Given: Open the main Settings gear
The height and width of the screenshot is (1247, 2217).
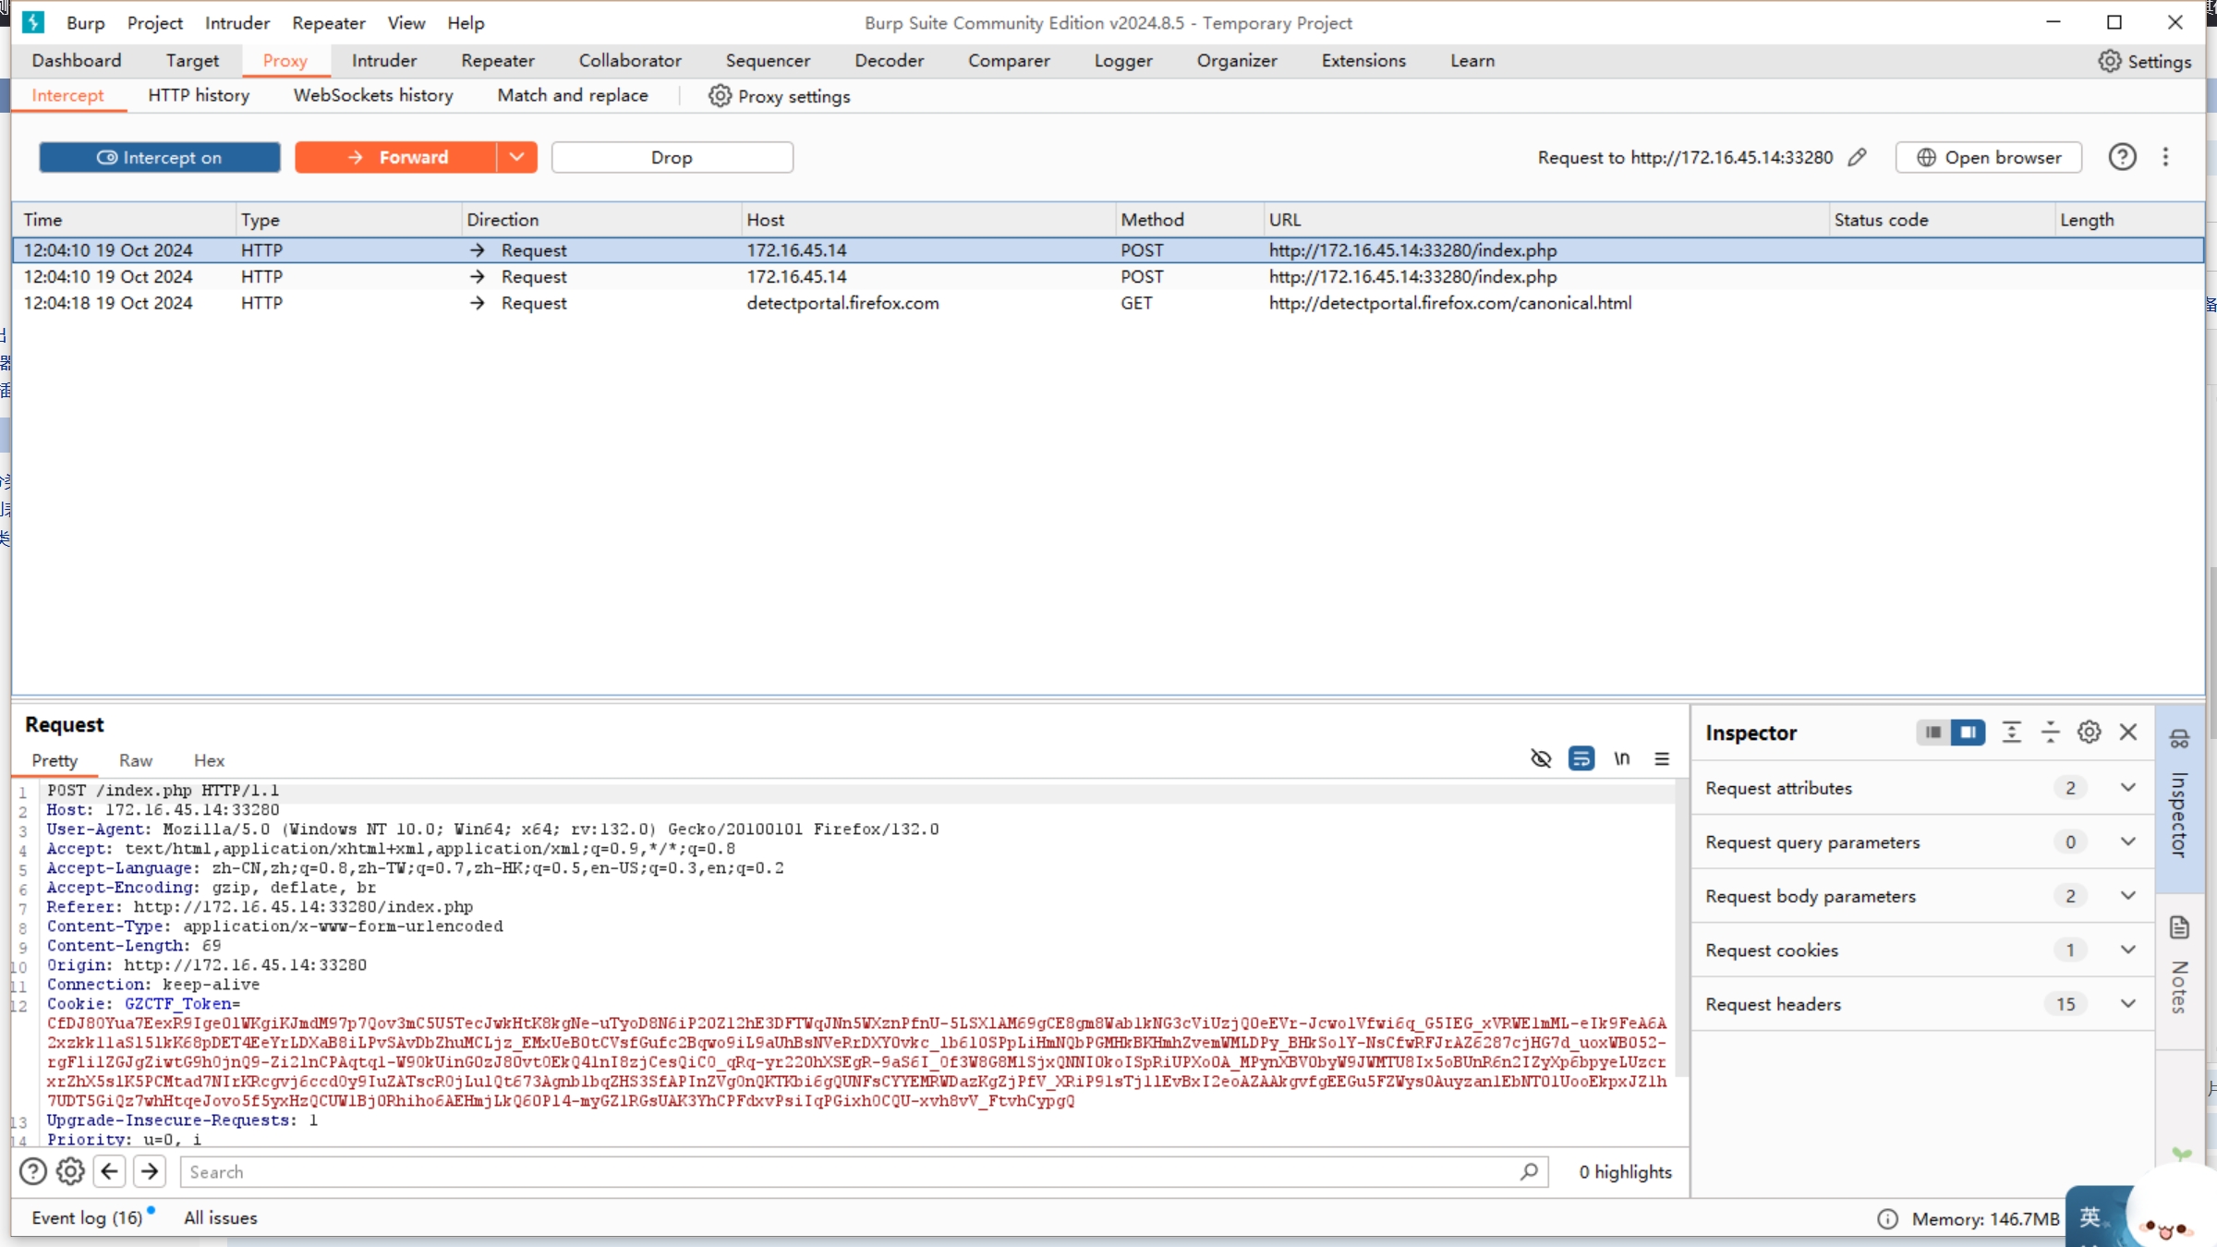Looking at the screenshot, I should coord(2110,61).
